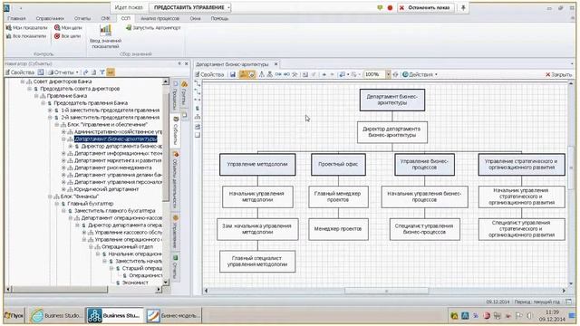Click Остановить показ button
Screen dimensions: 580x326
click(x=425, y=8)
